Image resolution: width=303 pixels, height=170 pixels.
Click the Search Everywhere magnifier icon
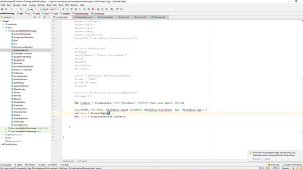[122, 9]
